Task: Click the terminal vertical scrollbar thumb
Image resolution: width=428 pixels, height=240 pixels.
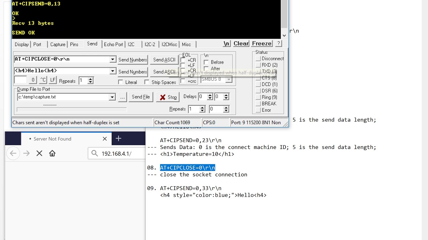Action: [284, 14]
